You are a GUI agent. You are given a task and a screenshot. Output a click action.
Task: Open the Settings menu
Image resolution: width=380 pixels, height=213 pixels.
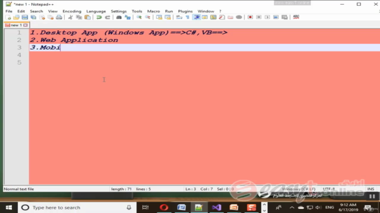[x=119, y=11]
